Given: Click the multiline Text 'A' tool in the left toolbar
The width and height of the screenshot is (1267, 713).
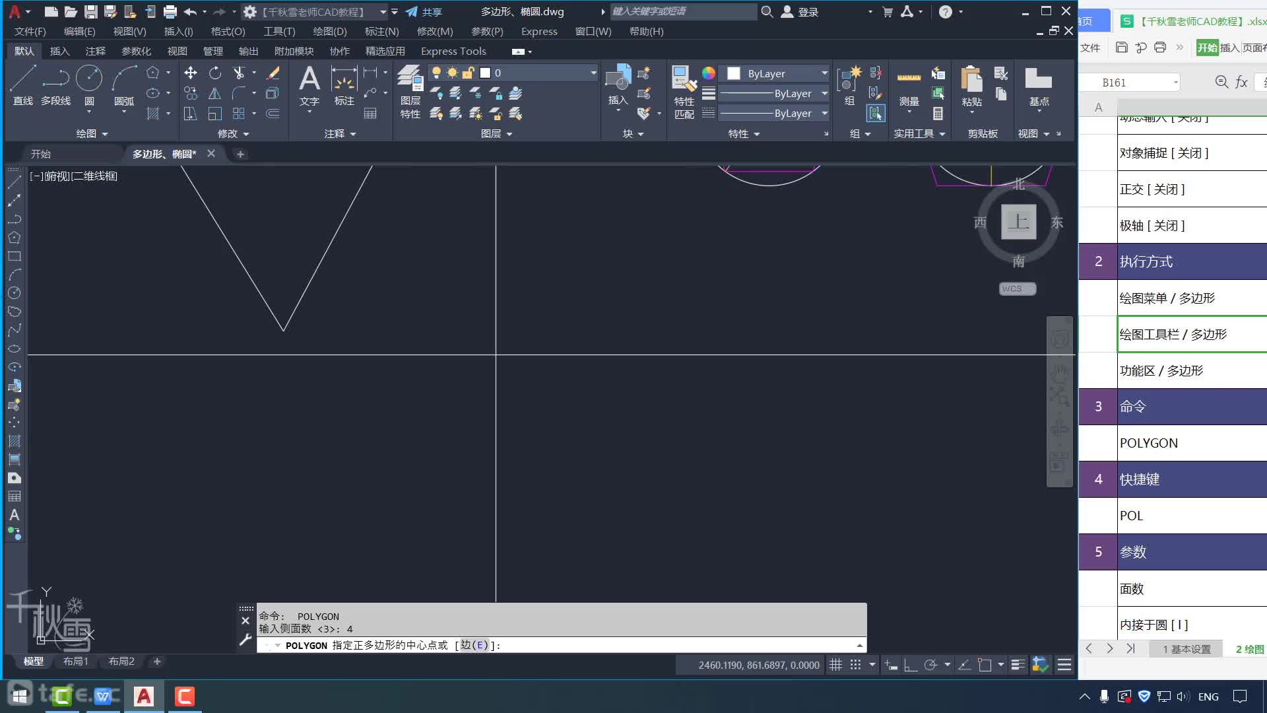Looking at the screenshot, I should [x=14, y=515].
